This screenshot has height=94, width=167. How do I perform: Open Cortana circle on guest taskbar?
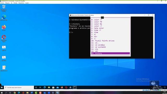(x=36, y=87)
